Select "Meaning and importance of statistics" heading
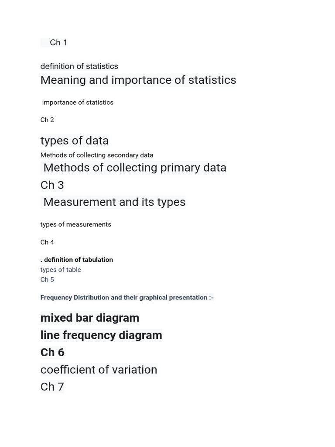 click(x=138, y=80)
